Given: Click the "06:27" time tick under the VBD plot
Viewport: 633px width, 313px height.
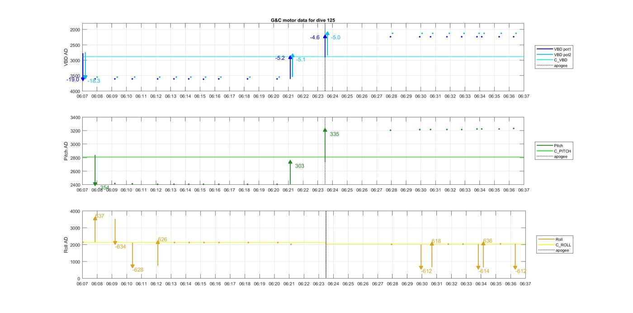Looking at the screenshot, I should (x=377, y=97).
